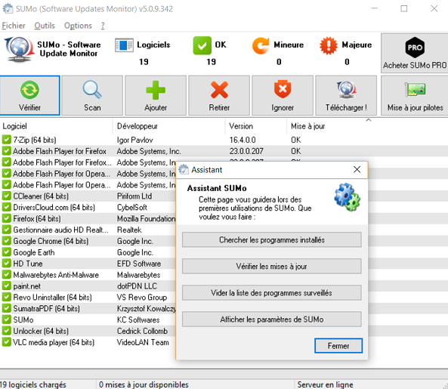Toggle the 7-Zip (64 bits) green checkmark

(6, 140)
